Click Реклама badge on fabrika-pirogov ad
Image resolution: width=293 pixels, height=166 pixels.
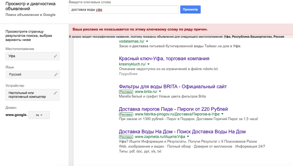click(x=126, y=114)
